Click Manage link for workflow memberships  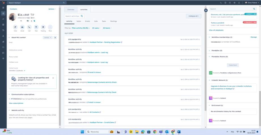(254, 37)
